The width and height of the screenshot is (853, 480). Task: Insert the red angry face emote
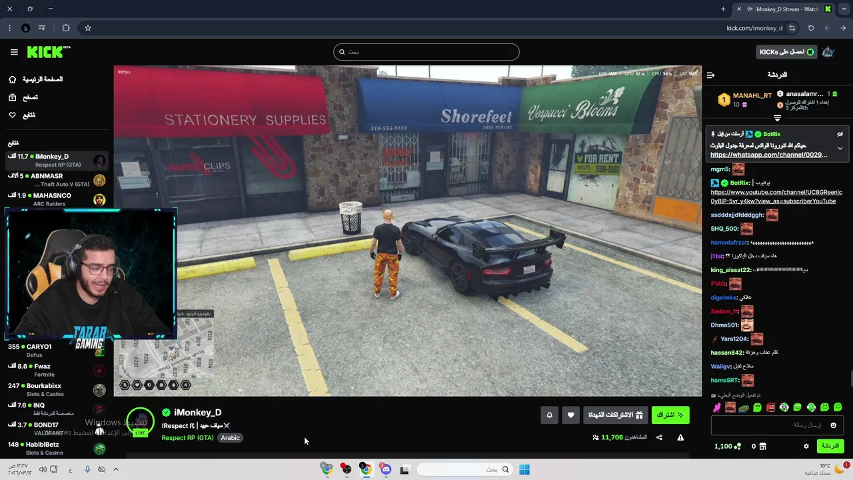coord(771,407)
